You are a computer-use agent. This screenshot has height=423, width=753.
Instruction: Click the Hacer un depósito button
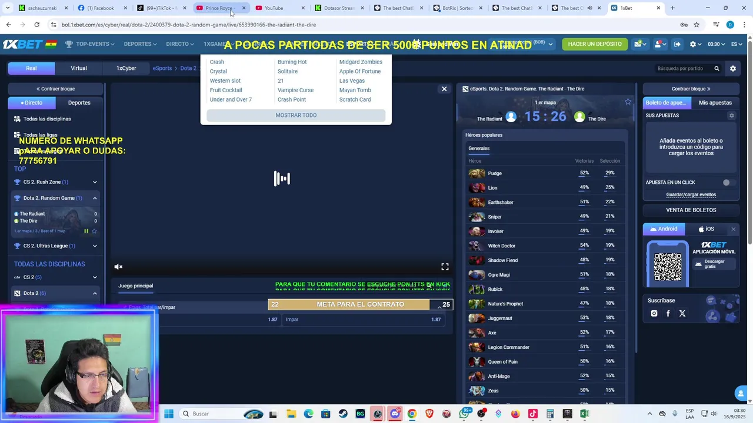coord(595,44)
